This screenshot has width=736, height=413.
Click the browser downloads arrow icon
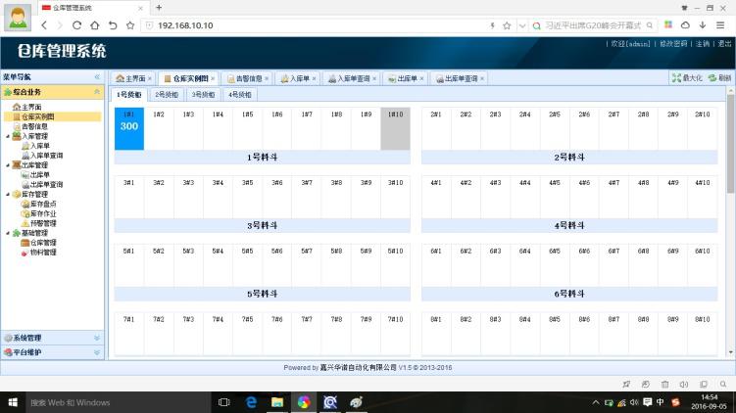pos(702,25)
